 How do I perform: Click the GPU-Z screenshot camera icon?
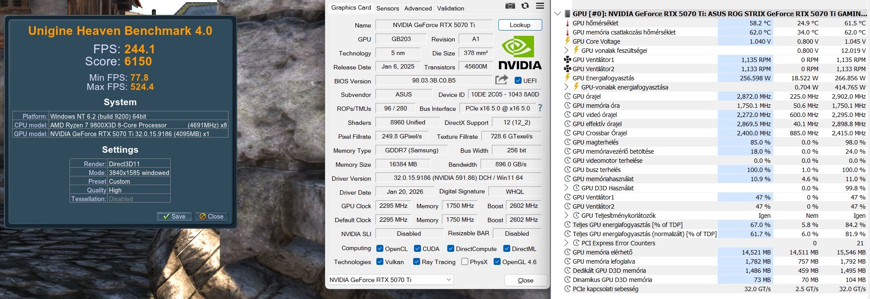pyautogui.click(x=510, y=6)
